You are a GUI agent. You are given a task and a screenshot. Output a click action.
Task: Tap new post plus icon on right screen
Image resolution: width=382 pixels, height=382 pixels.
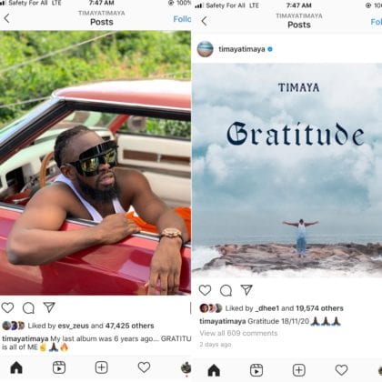(299, 370)
